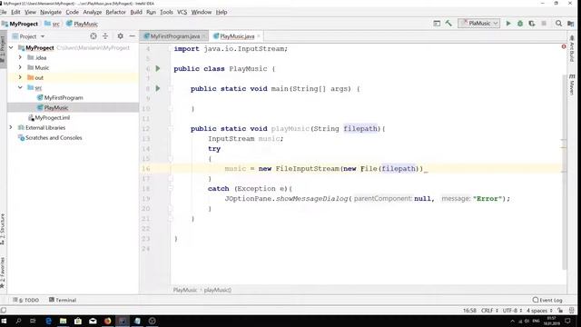The image size is (581, 327).
Task: Toggle the tool window quick-access icon in the status bar
Action: (x=4, y=311)
